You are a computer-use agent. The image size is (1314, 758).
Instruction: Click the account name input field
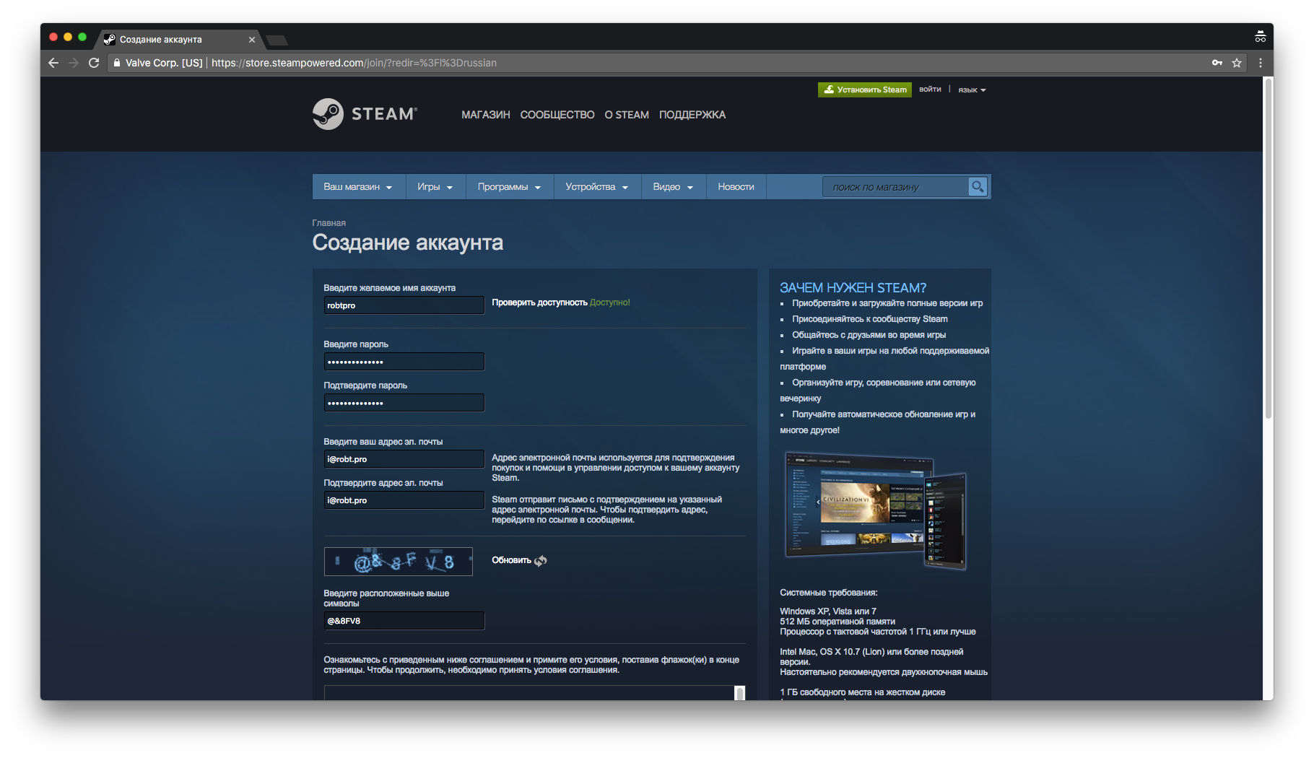(404, 305)
